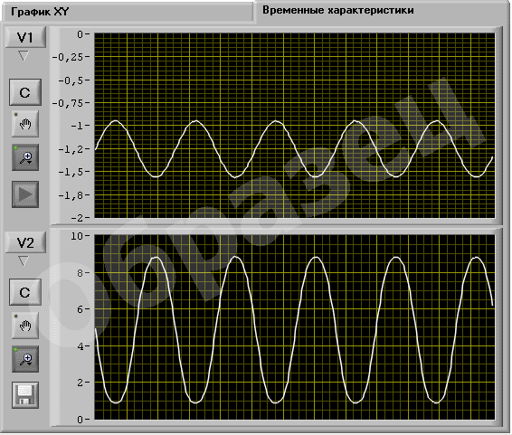Start acquisition with the play button
The width and height of the screenshot is (512, 435).
click(25, 194)
